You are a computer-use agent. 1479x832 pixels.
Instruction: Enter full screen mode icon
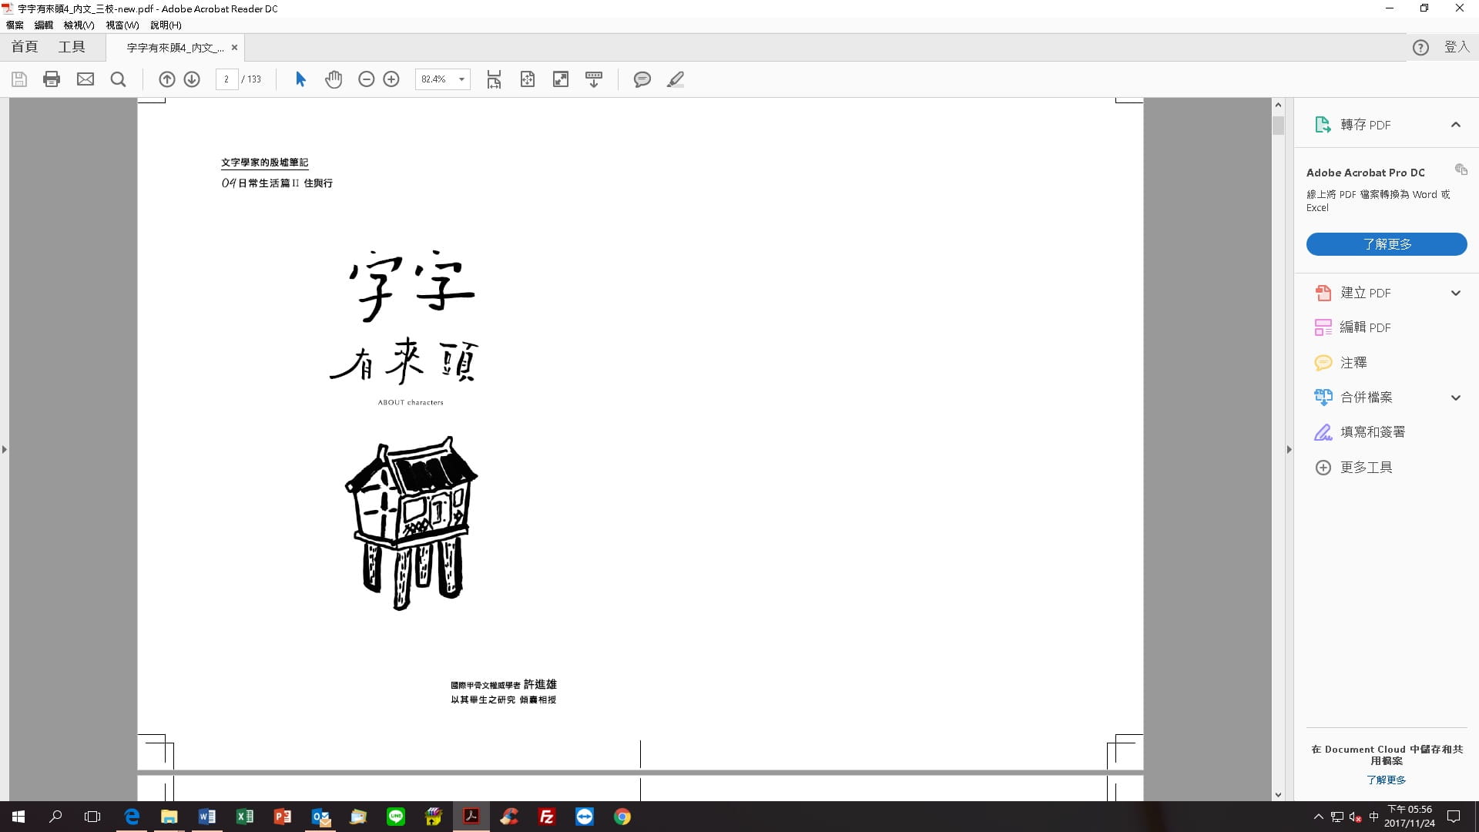(x=561, y=79)
